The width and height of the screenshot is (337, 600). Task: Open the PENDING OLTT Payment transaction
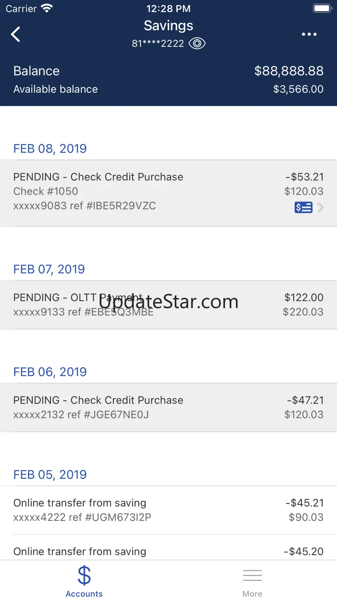(x=168, y=305)
